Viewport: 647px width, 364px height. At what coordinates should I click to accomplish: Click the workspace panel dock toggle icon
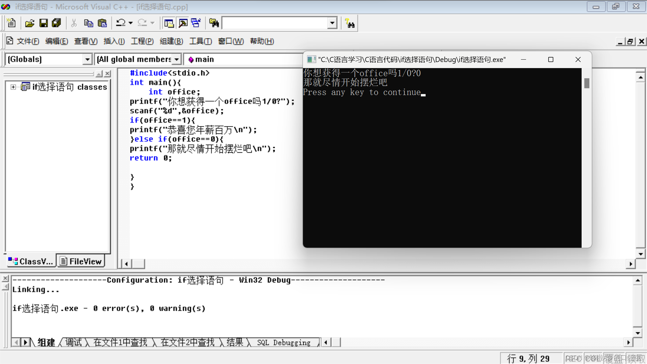[99, 73]
